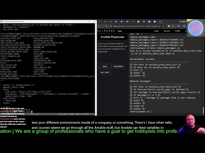205x153 pixels.
Task: Click the loki_host URL line in PuTTY
Action: (x=28, y=92)
